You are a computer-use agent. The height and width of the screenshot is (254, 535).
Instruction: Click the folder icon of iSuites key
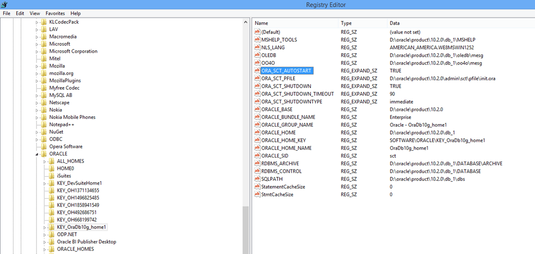(x=52, y=176)
